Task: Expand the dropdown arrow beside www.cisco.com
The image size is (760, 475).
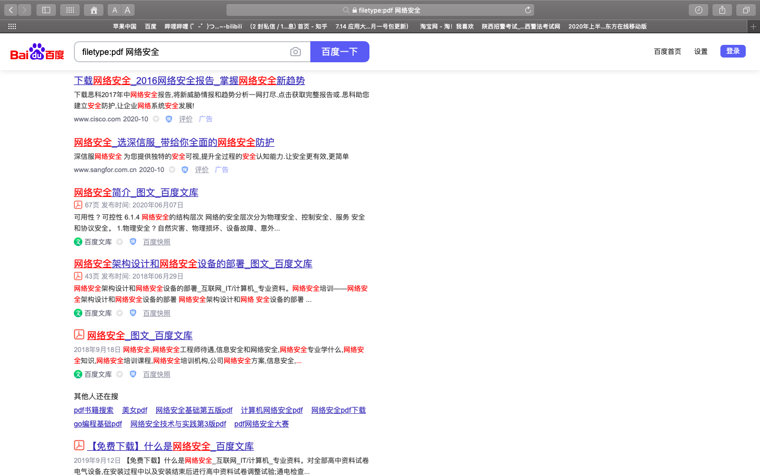Action: click(x=156, y=119)
